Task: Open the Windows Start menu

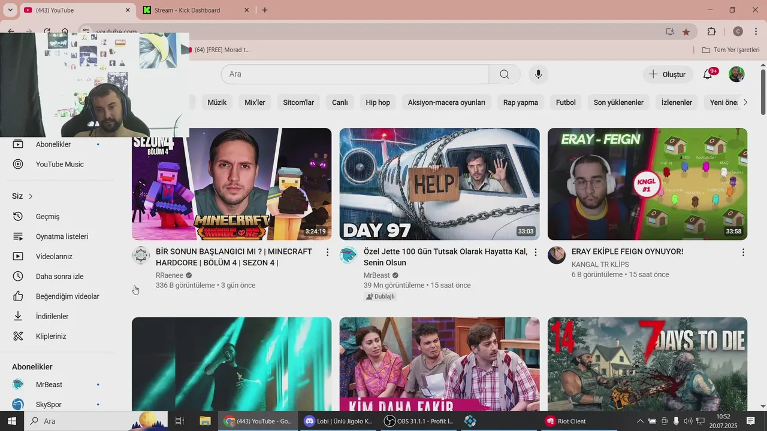Action: click(11, 421)
